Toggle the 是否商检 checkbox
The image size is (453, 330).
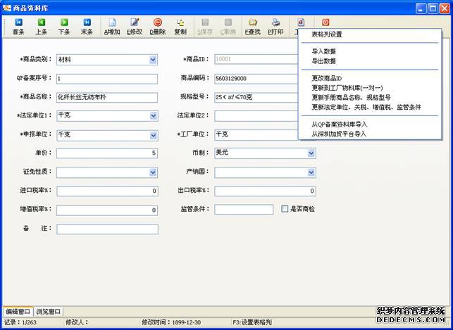coord(285,209)
